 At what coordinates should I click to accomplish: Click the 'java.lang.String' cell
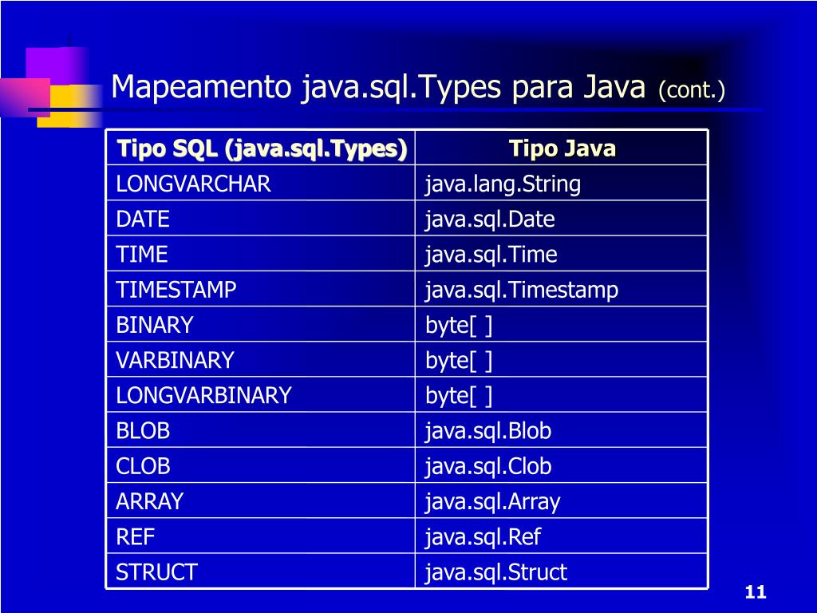pos(561,184)
